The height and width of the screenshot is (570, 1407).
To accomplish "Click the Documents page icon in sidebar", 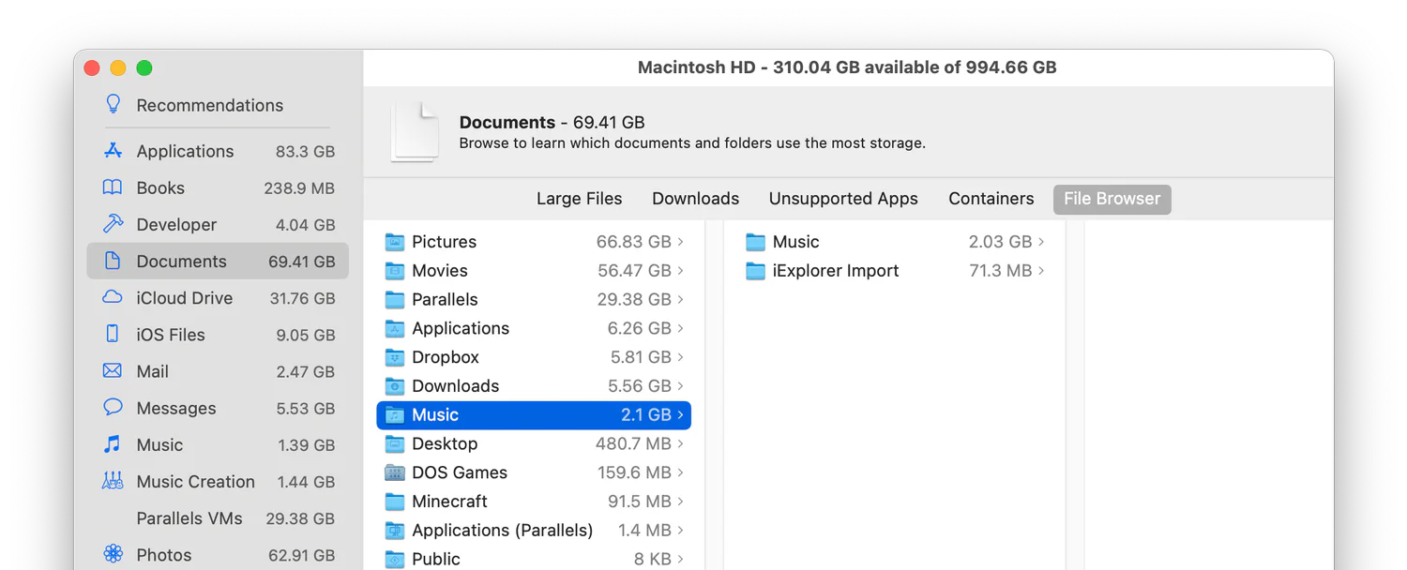I will click(x=113, y=261).
